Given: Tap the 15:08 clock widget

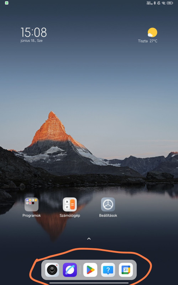Looking at the screenshot, I should [x=34, y=32].
